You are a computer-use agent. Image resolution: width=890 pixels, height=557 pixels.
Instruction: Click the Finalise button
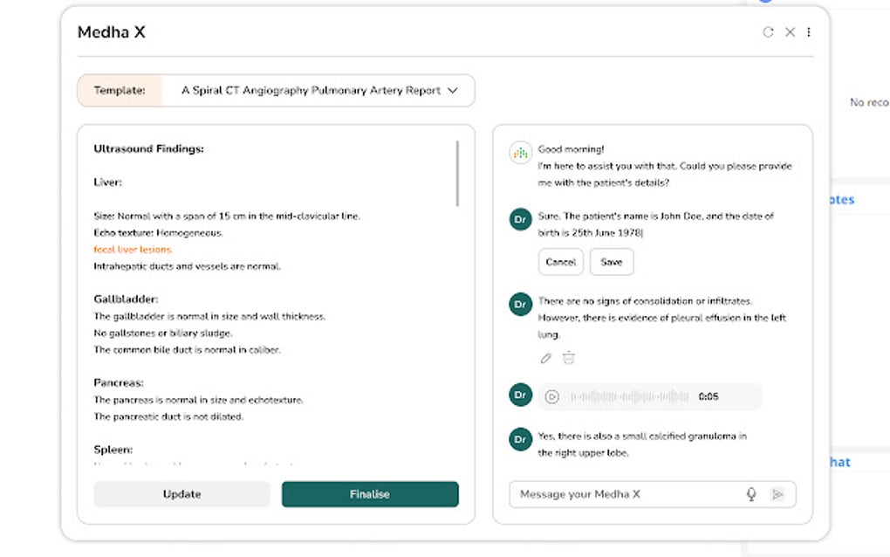369,494
